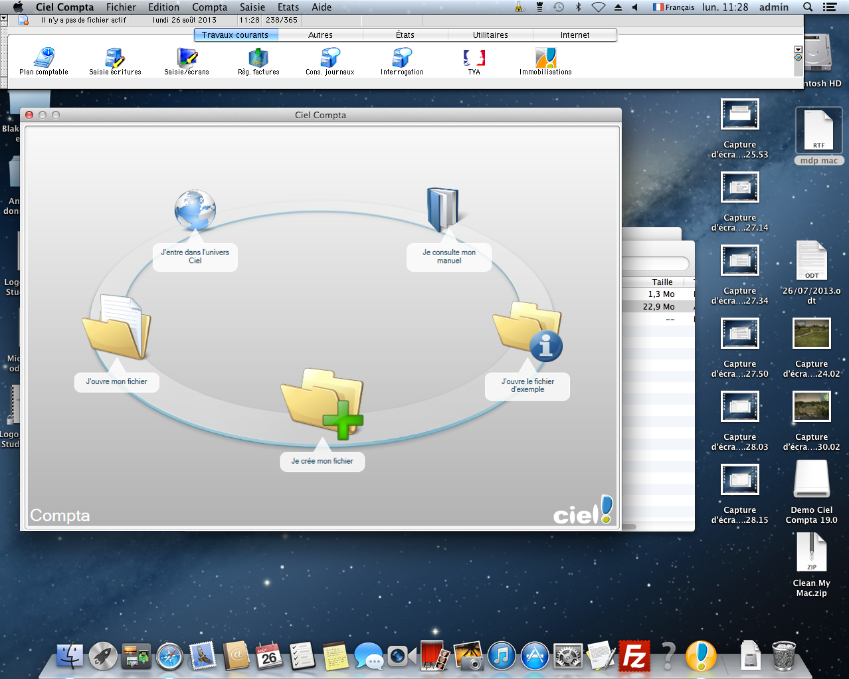Click the Taille column header in Finder window

662,282
